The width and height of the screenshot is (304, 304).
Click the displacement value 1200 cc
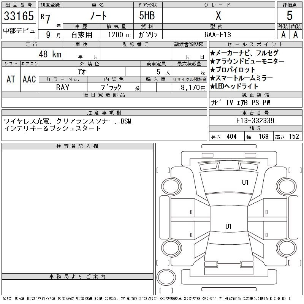coord(119,35)
